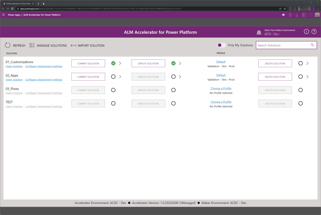Open Manage Solutions from the toolbar
The width and height of the screenshot is (321, 215).
[x=48, y=46]
